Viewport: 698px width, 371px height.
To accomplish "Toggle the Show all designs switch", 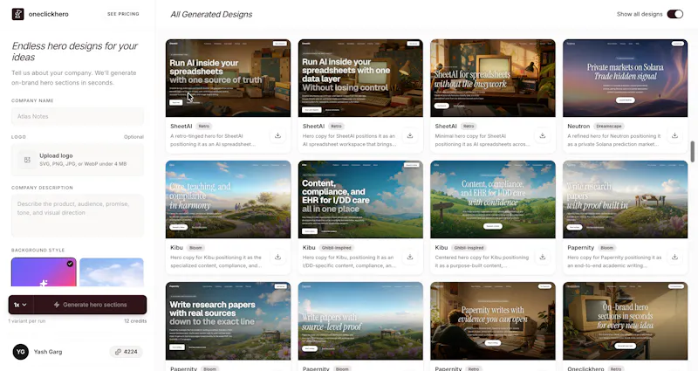I will 674,14.
